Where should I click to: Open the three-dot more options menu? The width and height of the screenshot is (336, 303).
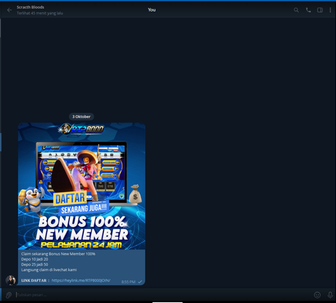330,10
